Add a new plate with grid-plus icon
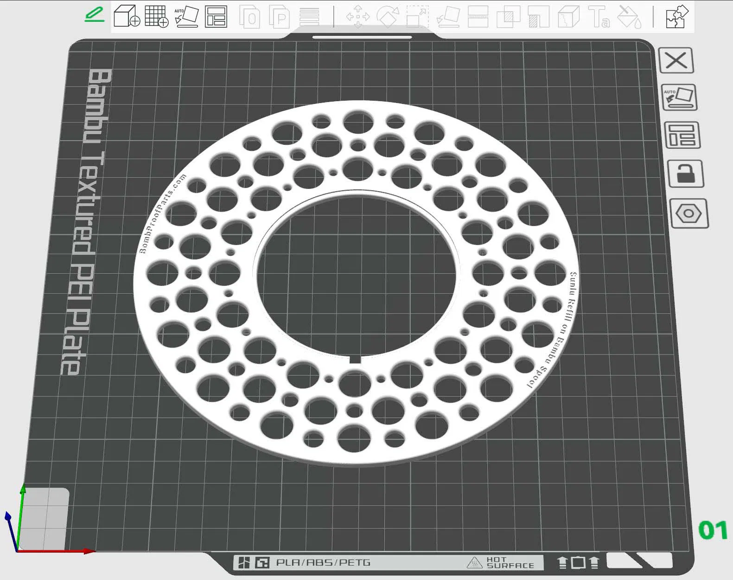The height and width of the screenshot is (580, 733). click(156, 16)
